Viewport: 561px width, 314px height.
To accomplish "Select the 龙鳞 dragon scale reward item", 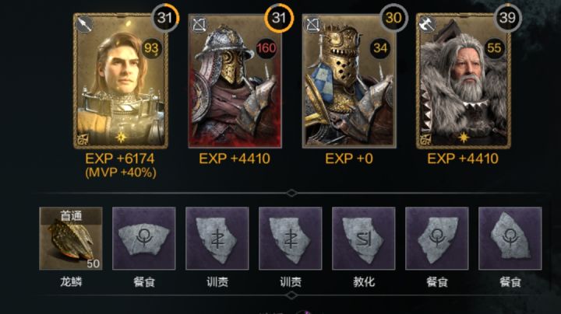I will 71,239.
